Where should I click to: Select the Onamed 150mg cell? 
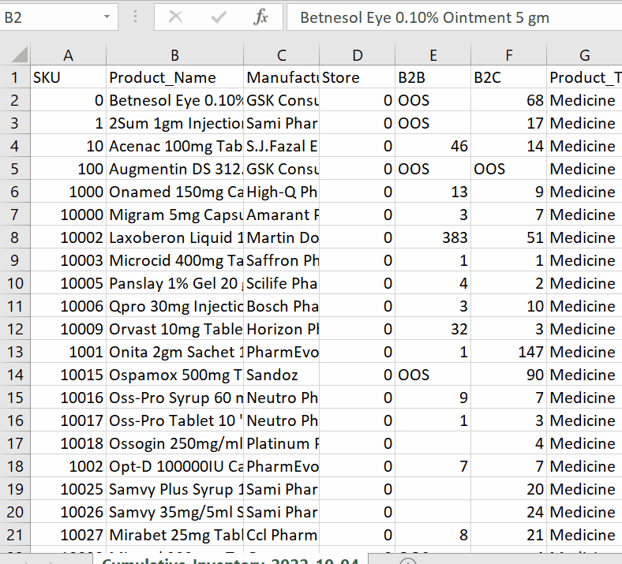click(174, 192)
